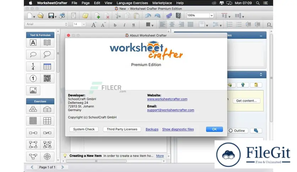This screenshot has width=297, height=172.
Task: Click the Redo arrow icon
Action: pyautogui.click(x=157, y=16)
